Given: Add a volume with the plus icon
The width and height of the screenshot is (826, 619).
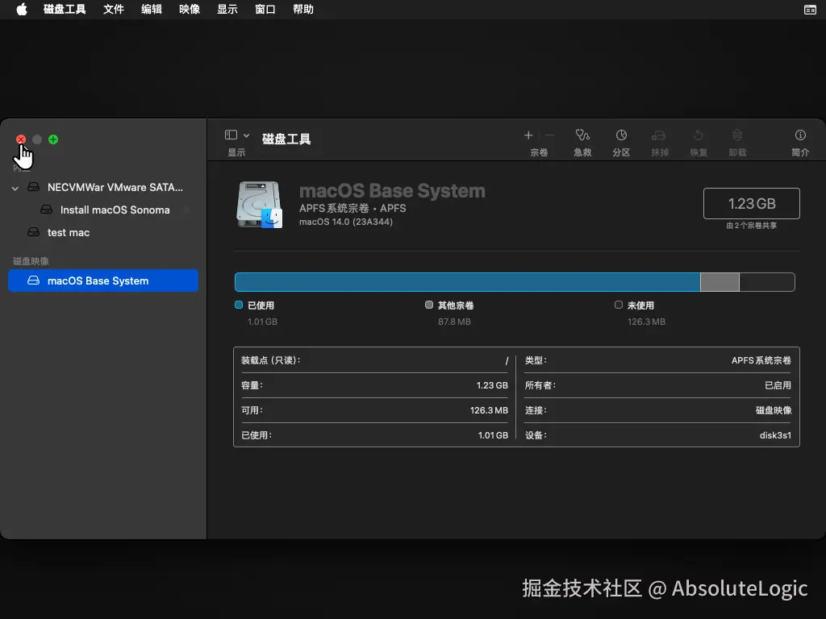Looking at the screenshot, I should tap(528, 135).
